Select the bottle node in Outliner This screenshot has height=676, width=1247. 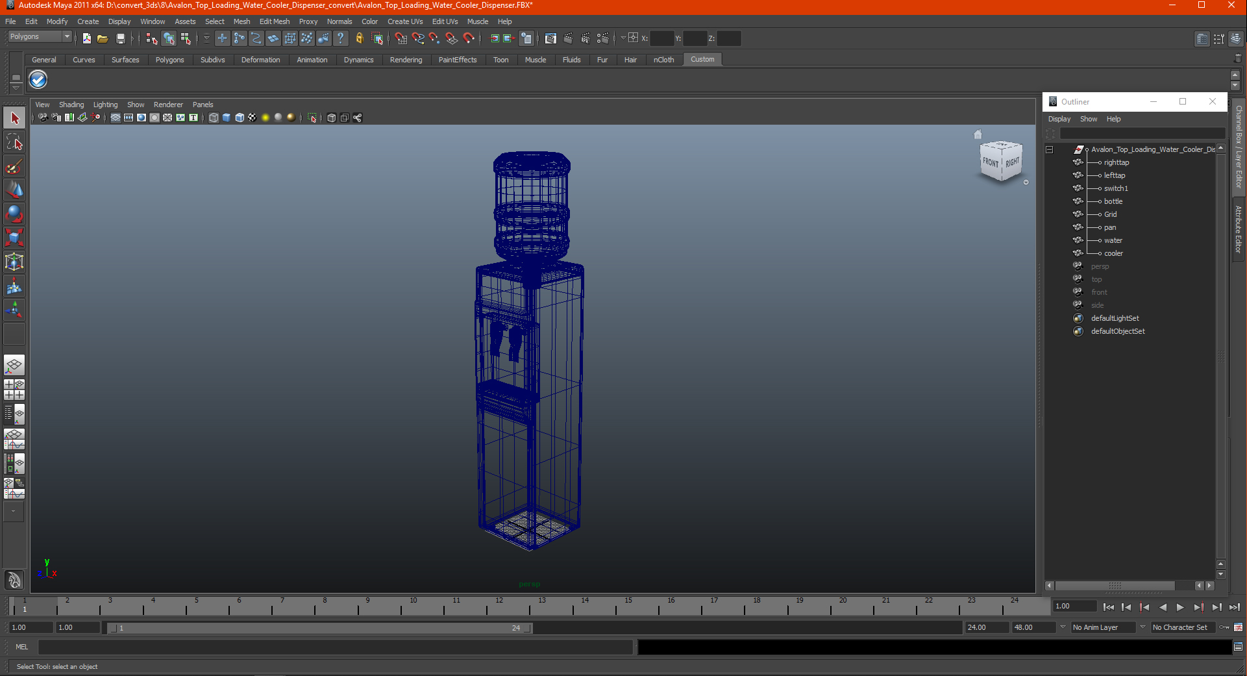tap(1113, 201)
